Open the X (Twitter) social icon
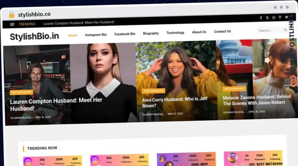 click(267, 18)
